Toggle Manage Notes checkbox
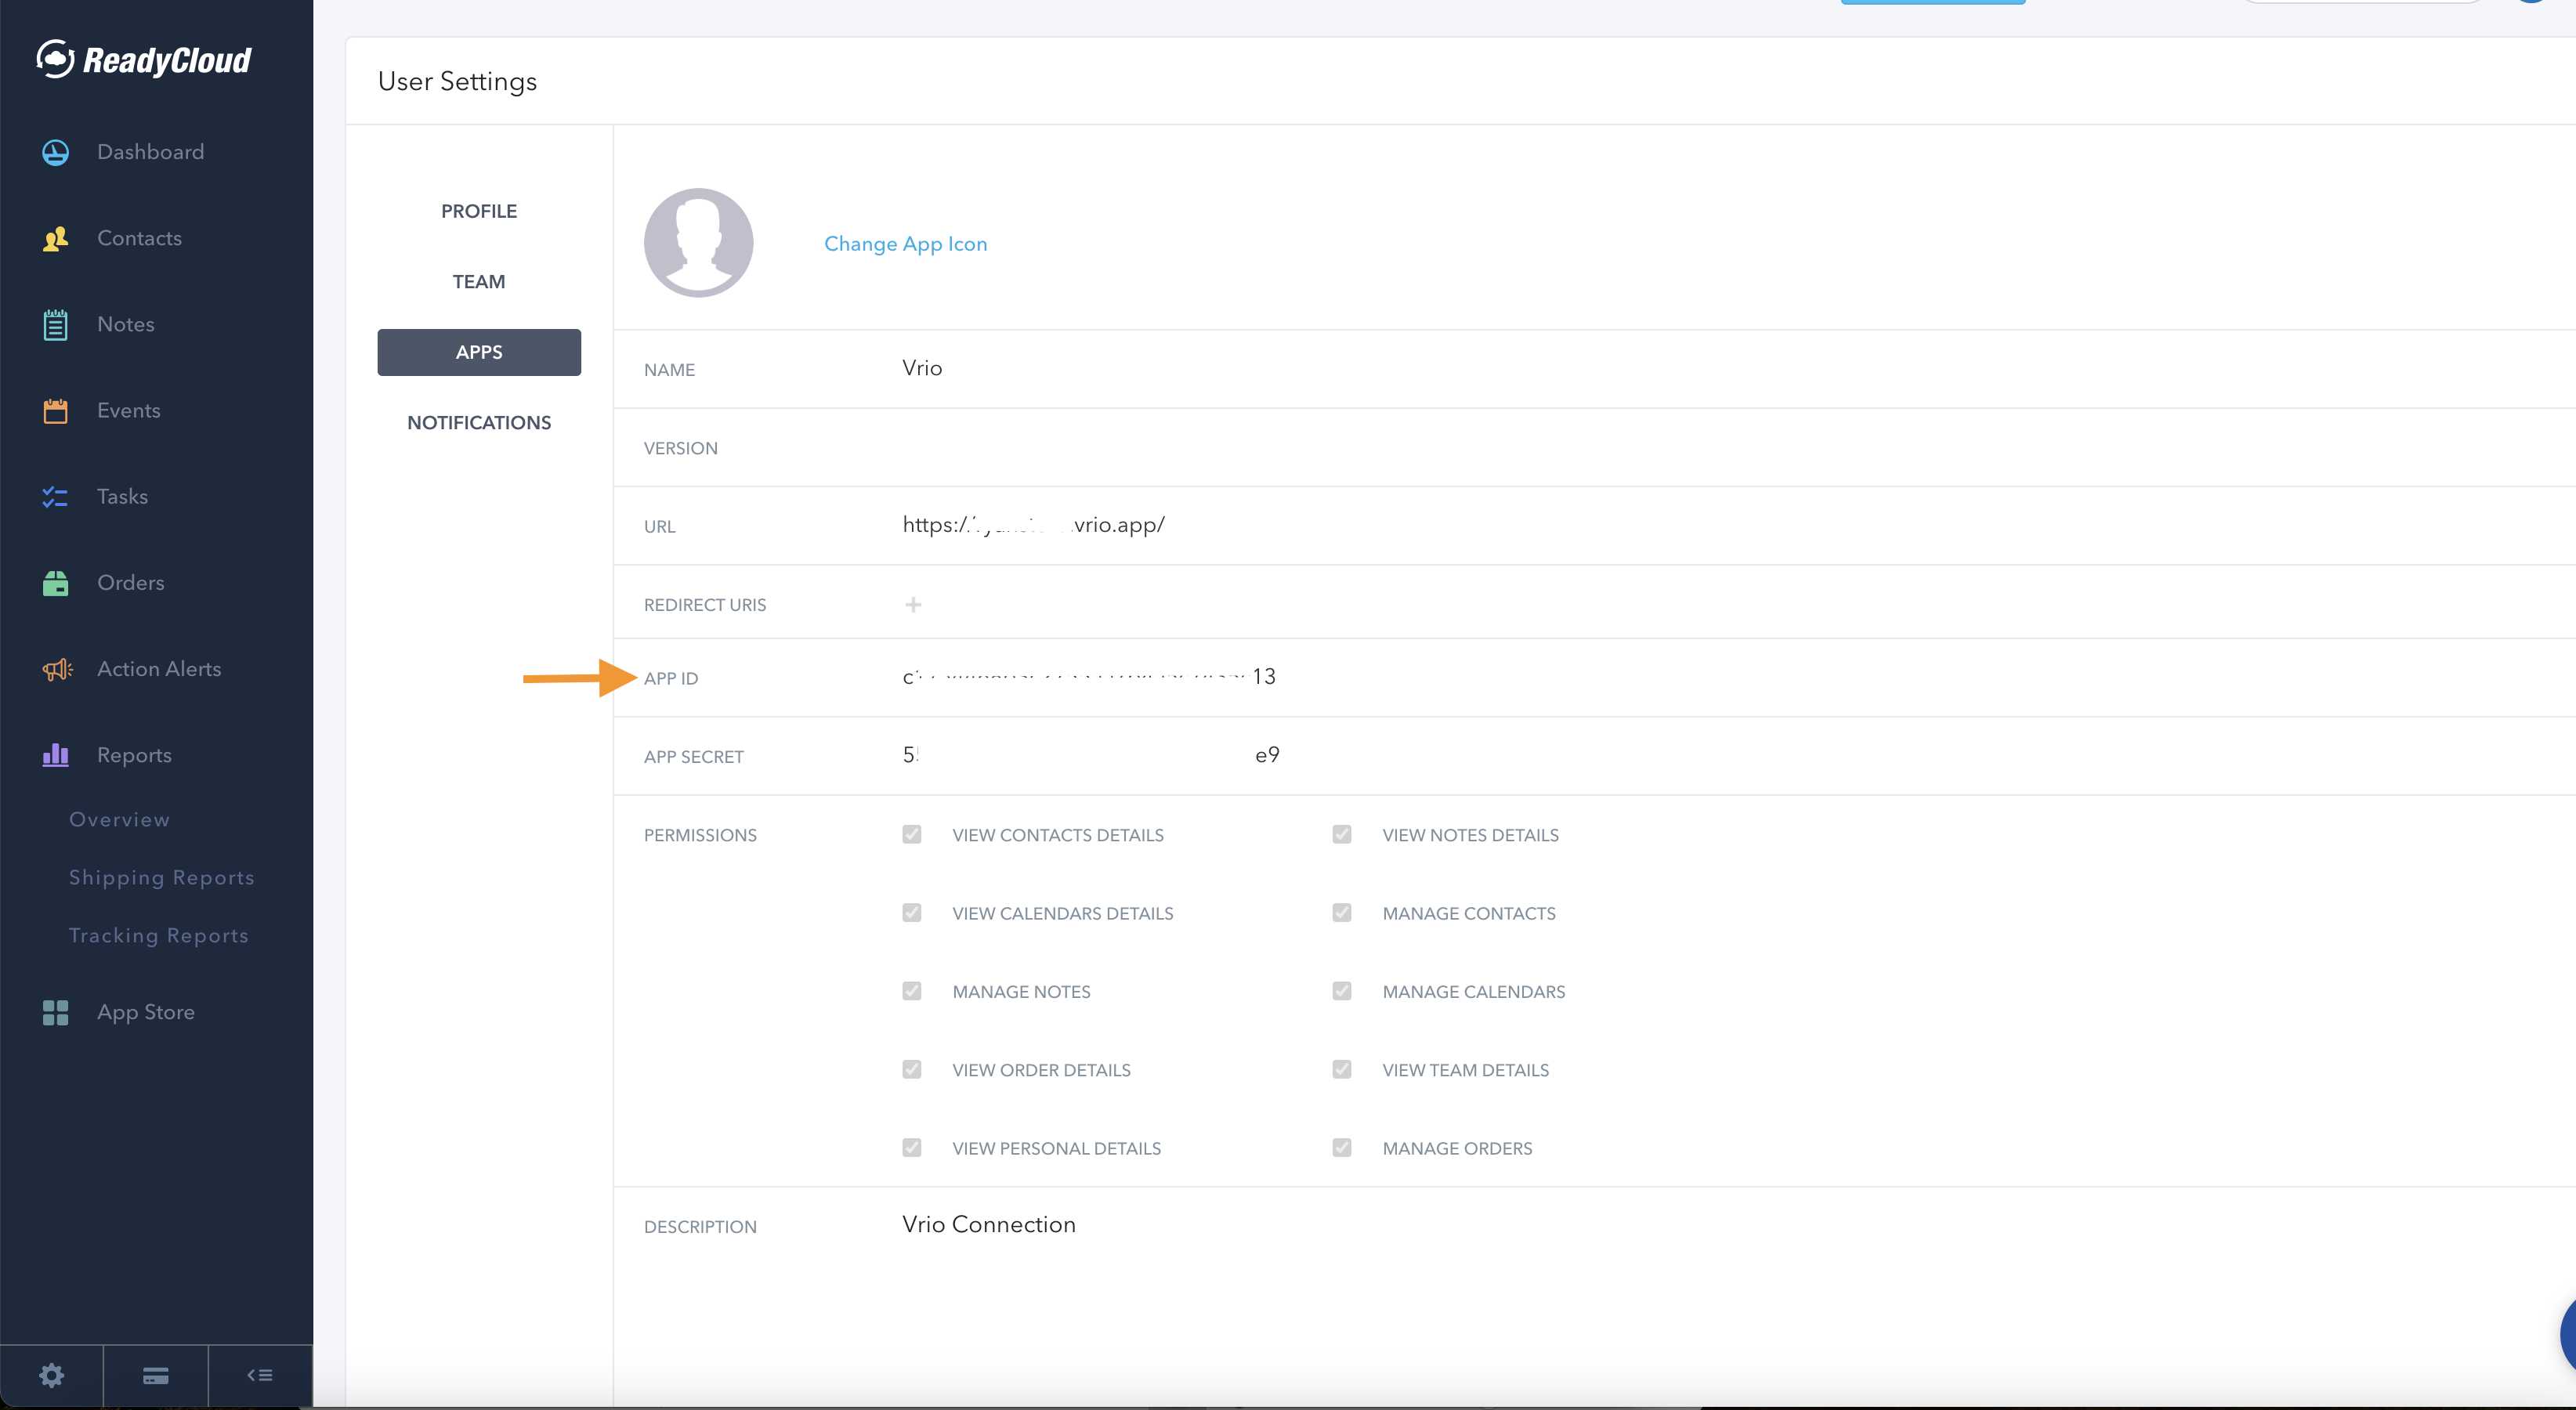This screenshot has width=2576, height=1410. (x=912, y=991)
